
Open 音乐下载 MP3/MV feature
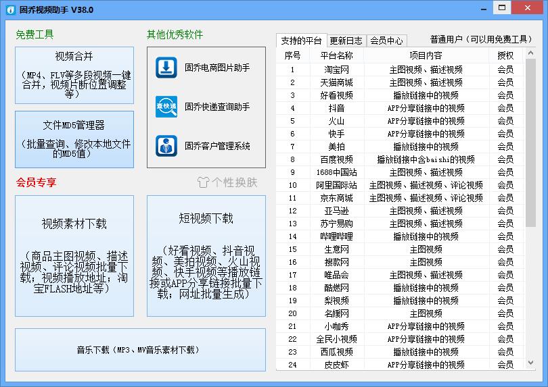point(140,350)
